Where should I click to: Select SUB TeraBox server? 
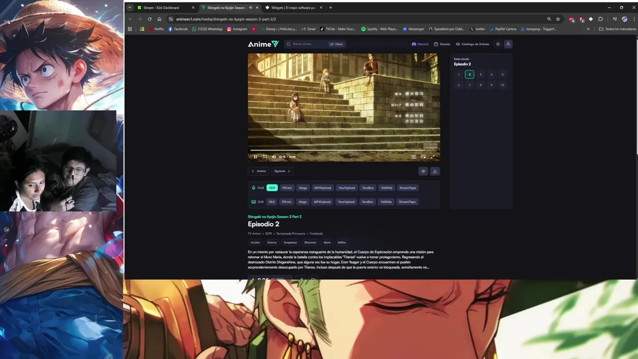pos(367,202)
